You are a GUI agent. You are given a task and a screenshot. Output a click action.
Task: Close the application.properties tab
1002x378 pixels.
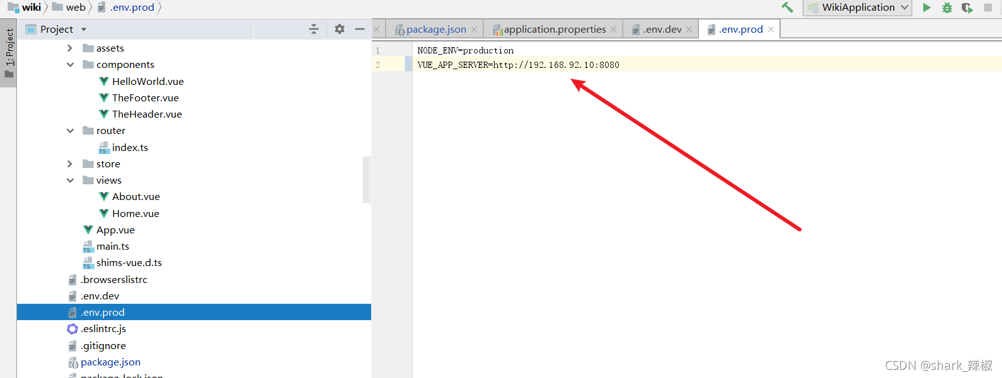[613, 30]
